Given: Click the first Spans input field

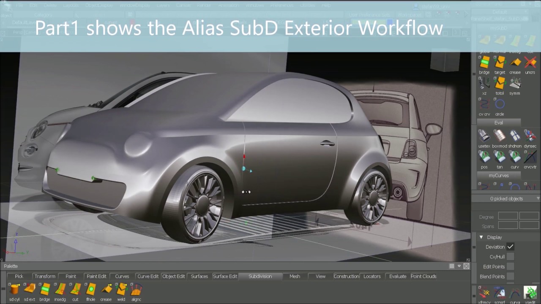Looking at the screenshot, I should pos(508,226).
